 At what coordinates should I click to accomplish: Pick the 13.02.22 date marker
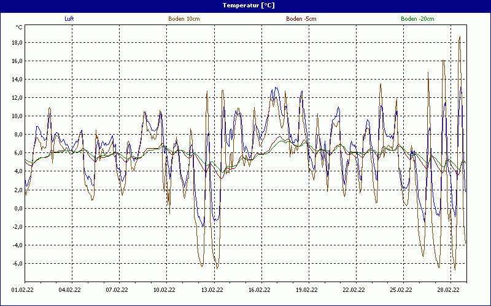tap(212, 291)
